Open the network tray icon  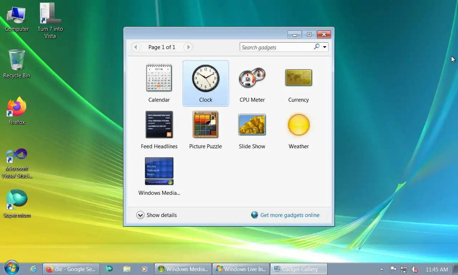[404, 269]
